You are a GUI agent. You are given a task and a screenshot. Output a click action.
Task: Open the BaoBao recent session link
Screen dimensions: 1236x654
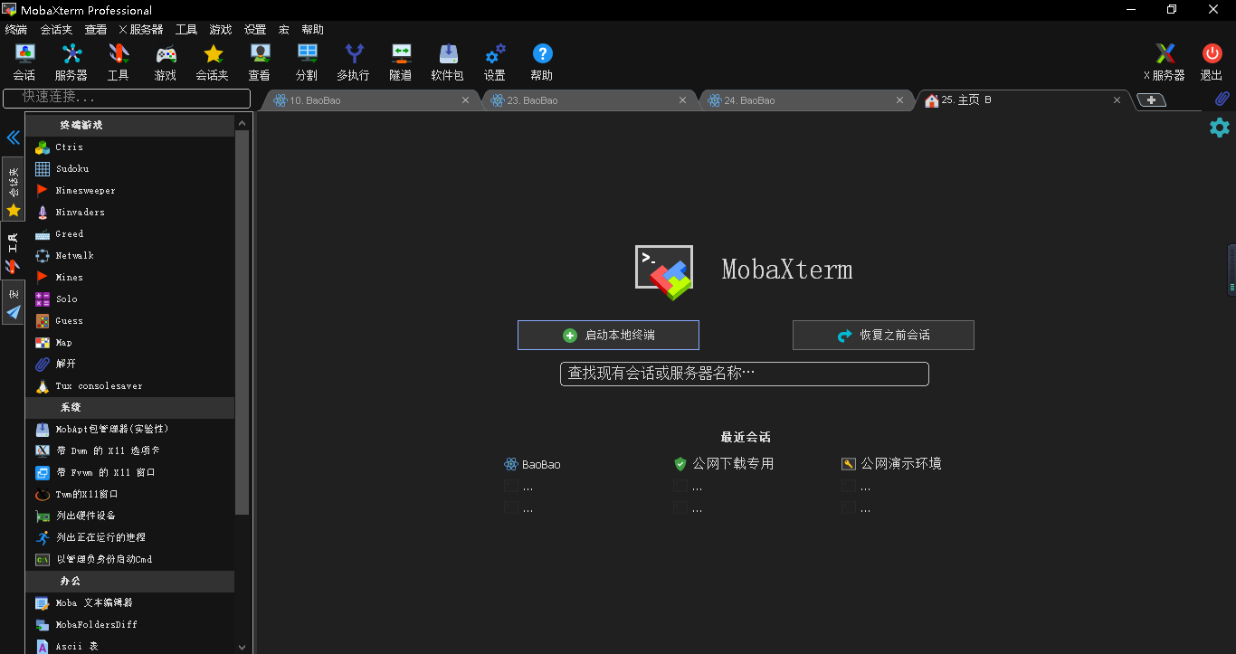click(x=540, y=463)
